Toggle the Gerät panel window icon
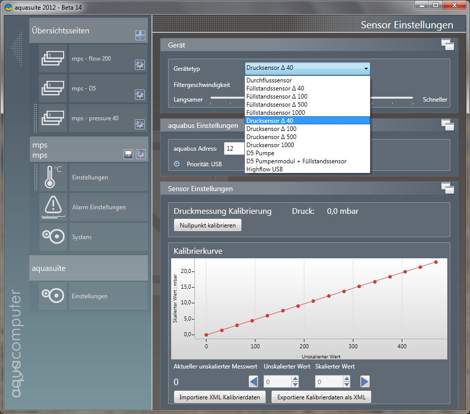The height and width of the screenshot is (414, 470). click(x=447, y=44)
